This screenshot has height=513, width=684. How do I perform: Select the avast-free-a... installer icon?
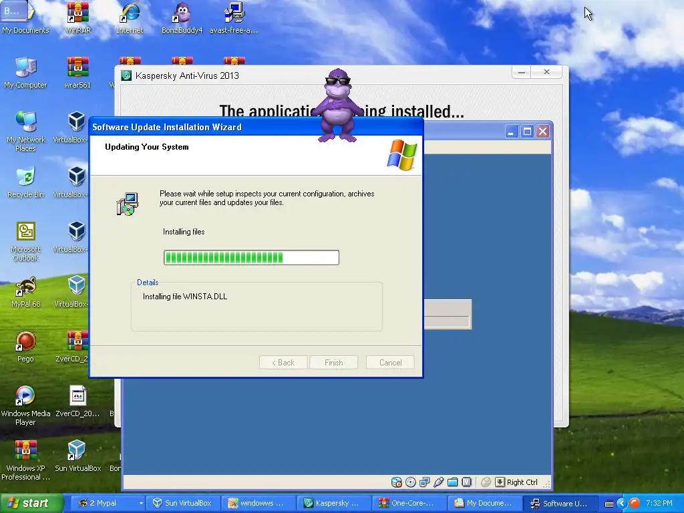234,17
